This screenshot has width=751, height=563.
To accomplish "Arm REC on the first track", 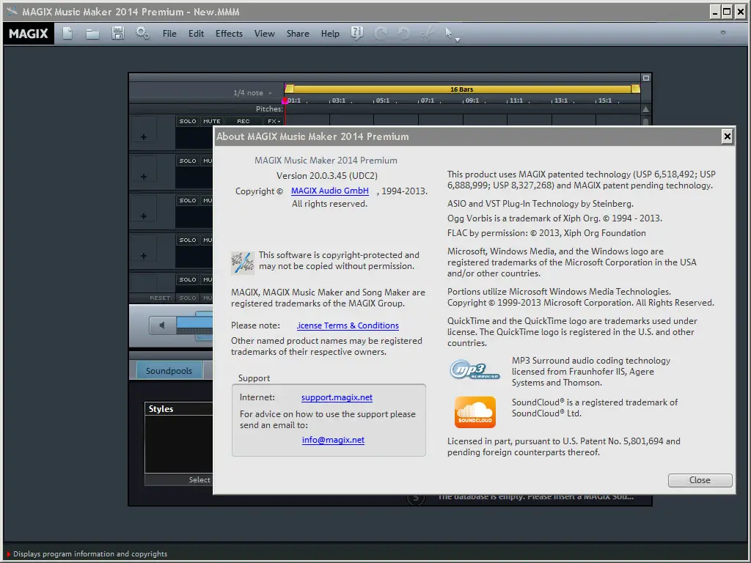I will [x=243, y=121].
